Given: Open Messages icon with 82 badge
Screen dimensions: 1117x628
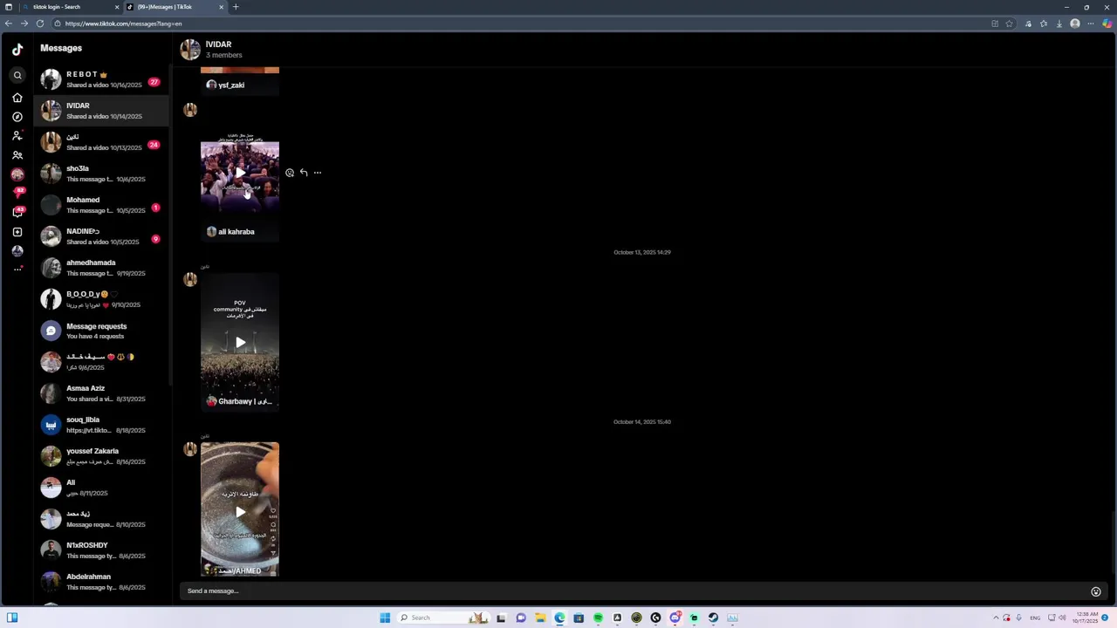Looking at the screenshot, I should click(18, 193).
